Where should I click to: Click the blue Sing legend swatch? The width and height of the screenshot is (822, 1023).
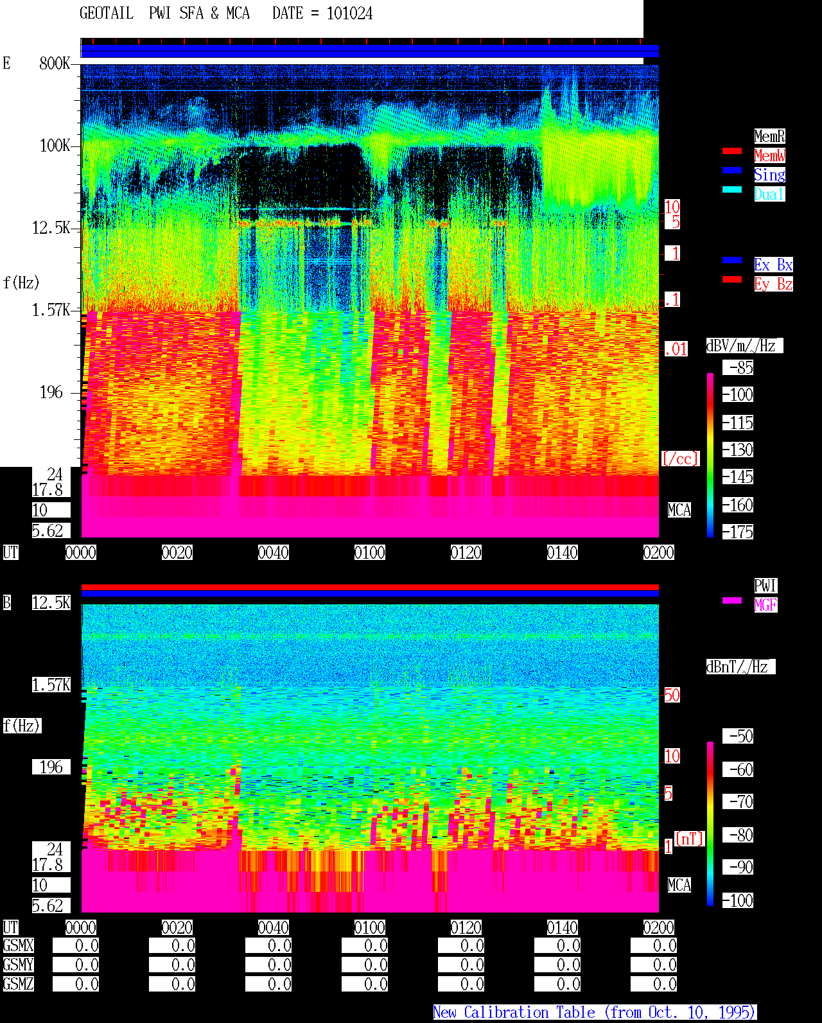coord(732,170)
